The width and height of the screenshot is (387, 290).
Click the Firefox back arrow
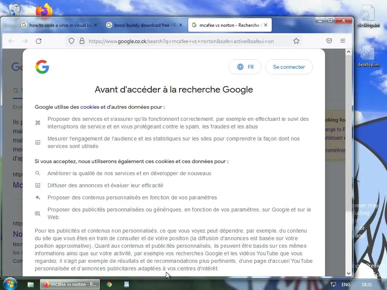click(x=11, y=41)
